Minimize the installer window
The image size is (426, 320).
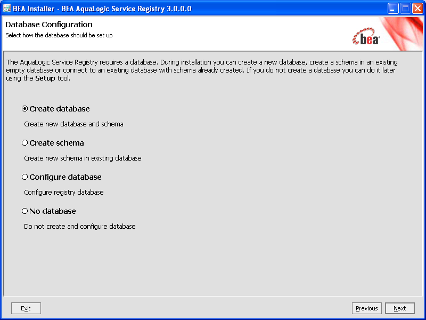coord(392,9)
